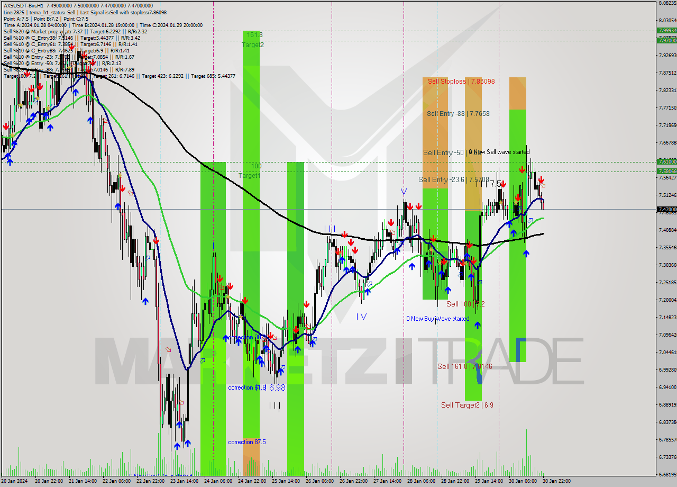The width and height of the screenshot is (677, 487).
Task: Click the current price tag 7.47000
Action: (x=666, y=210)
